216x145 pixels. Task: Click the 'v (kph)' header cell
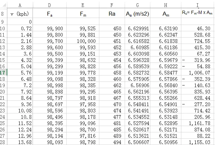point(20,14)
